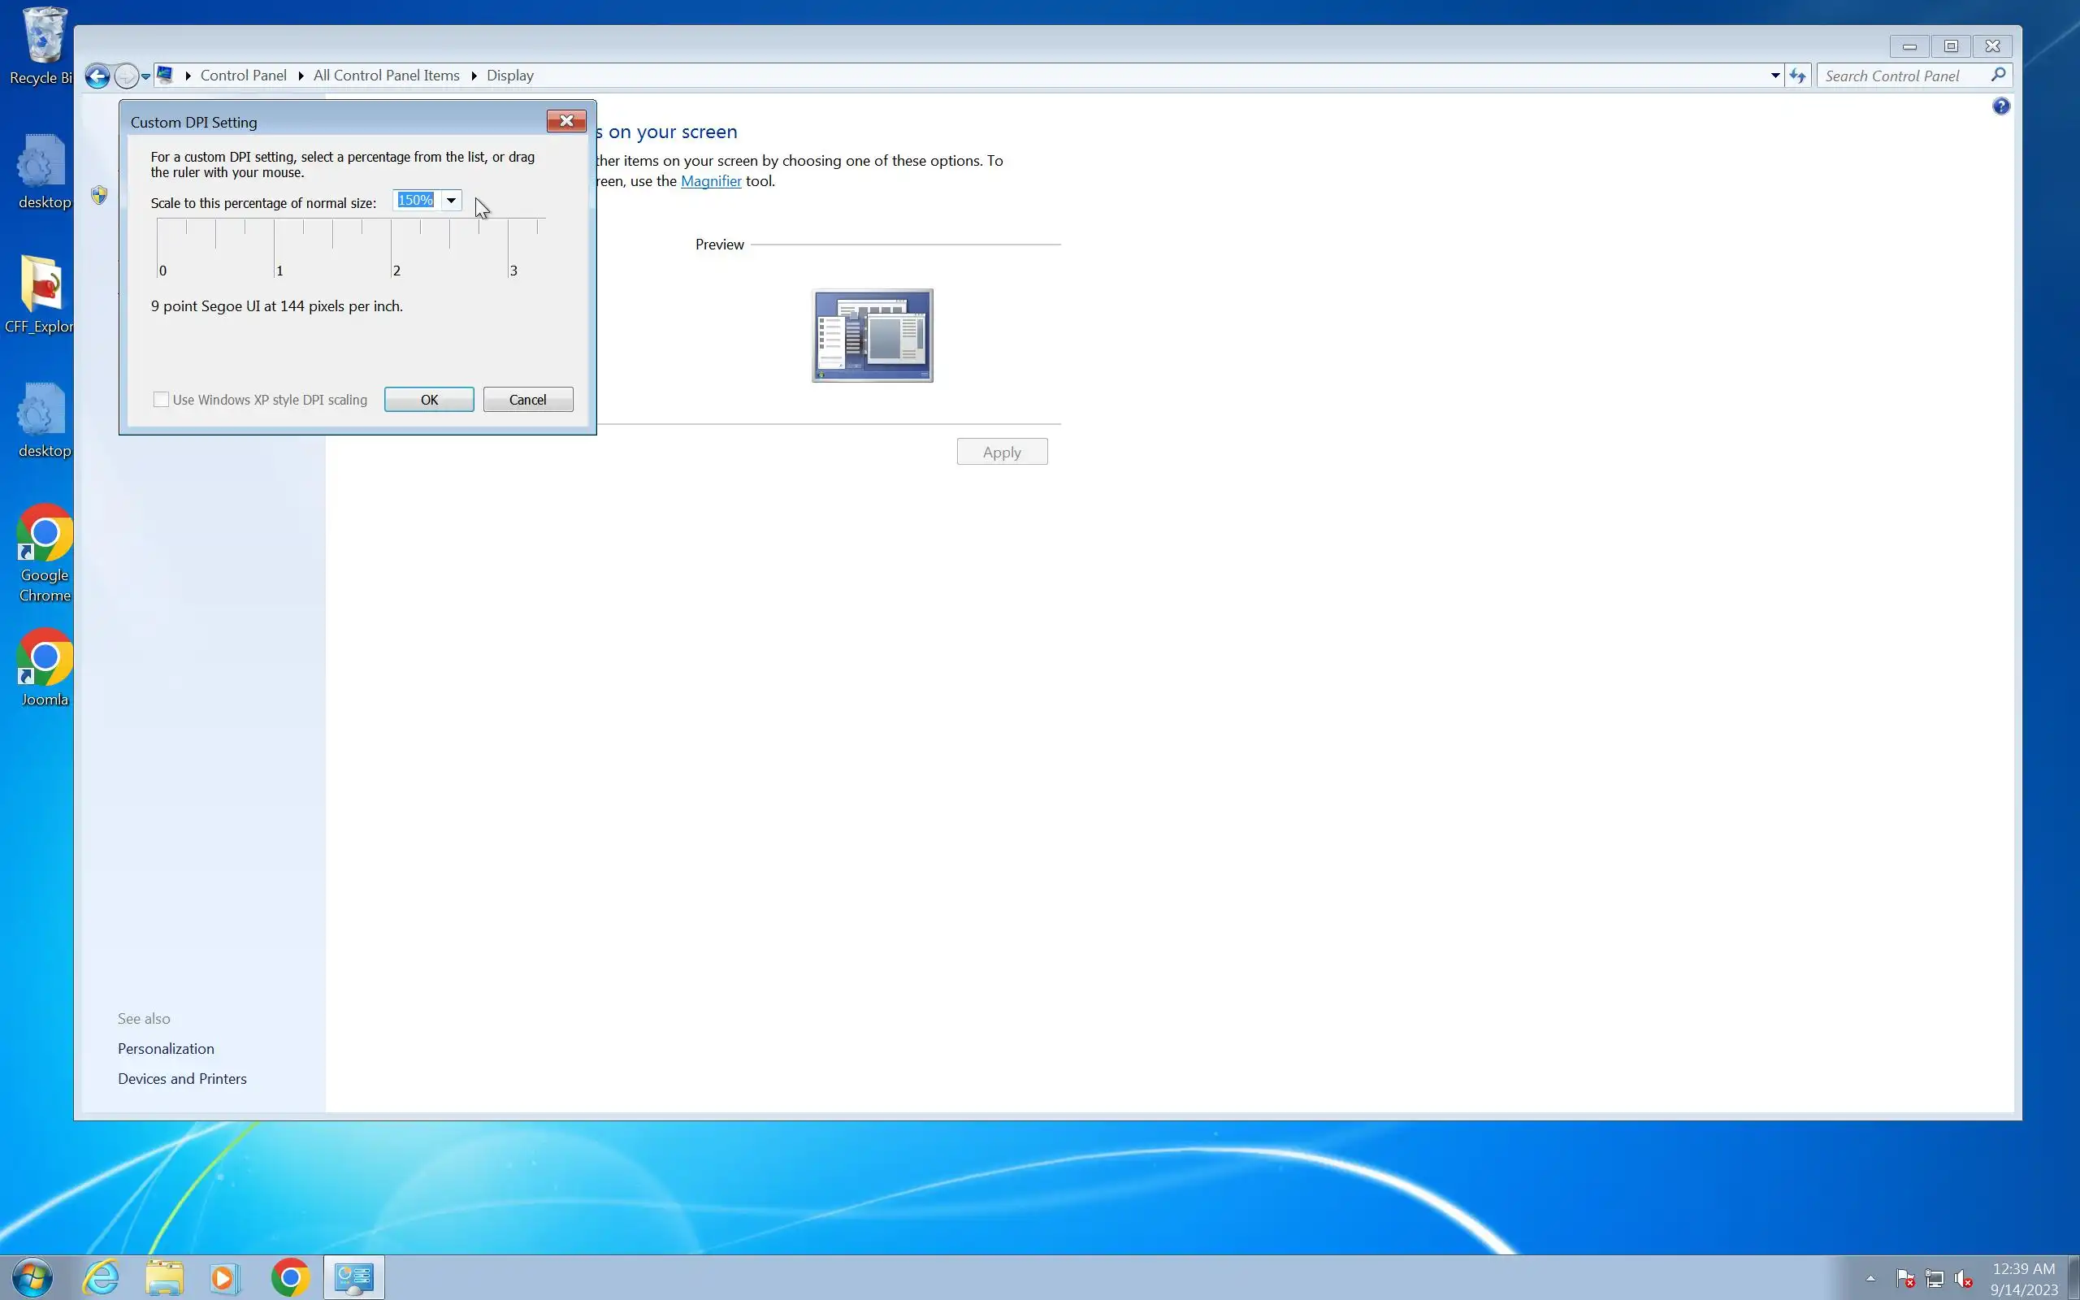The image size is (2080, 1300).
Task: Click the Search Control Panel field
Action: pos(1901,76)
